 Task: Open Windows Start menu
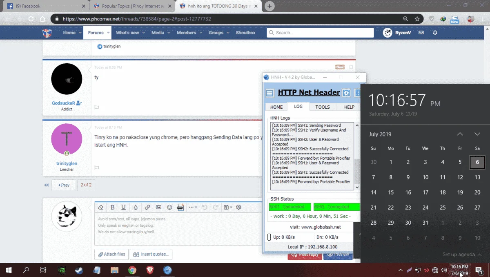[x=9, y=270]
